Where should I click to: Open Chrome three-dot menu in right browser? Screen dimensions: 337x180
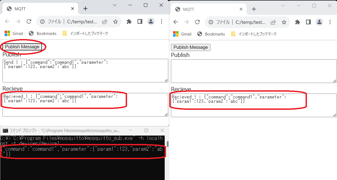pyautogui.click(x=330, y=22)
